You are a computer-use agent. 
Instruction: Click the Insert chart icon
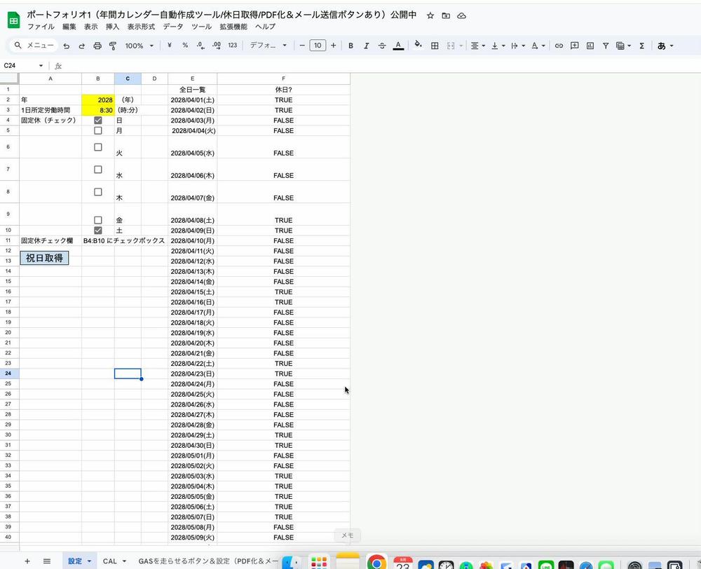pyautogui.click(x=589, y=46)
